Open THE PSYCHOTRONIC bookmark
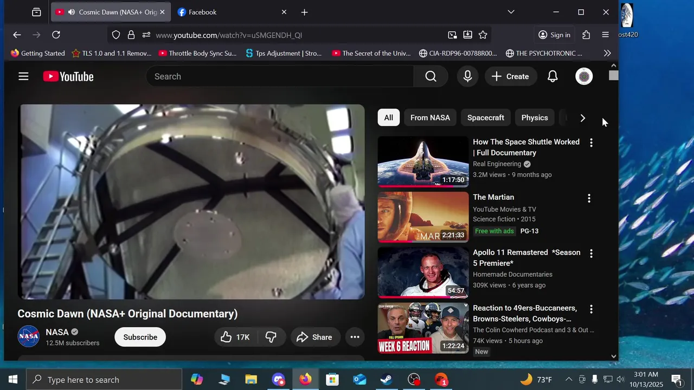694x390 pixels. point(544,53)
